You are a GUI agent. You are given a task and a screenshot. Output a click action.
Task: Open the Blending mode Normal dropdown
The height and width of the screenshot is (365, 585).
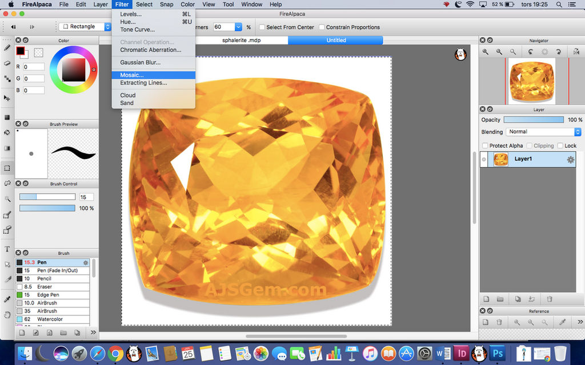(543, 132)
